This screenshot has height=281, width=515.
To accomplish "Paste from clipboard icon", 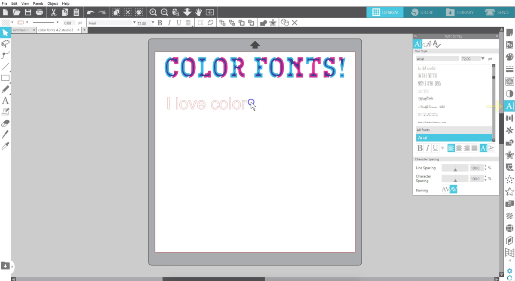I will pyautogui.click(x=76, y=12).
